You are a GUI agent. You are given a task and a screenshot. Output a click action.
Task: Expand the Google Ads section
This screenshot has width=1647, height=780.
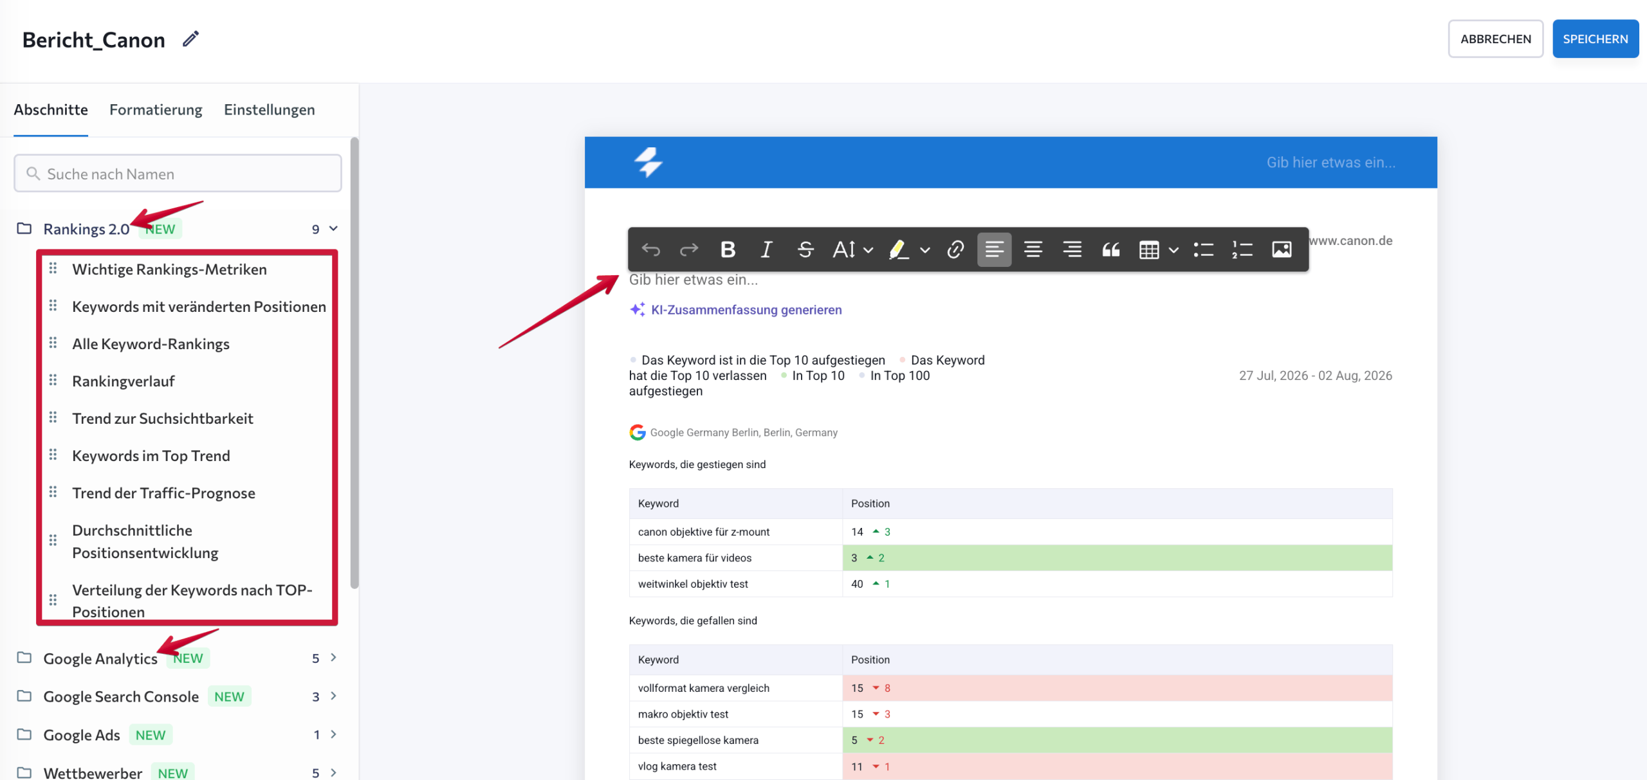pos(333,734)
